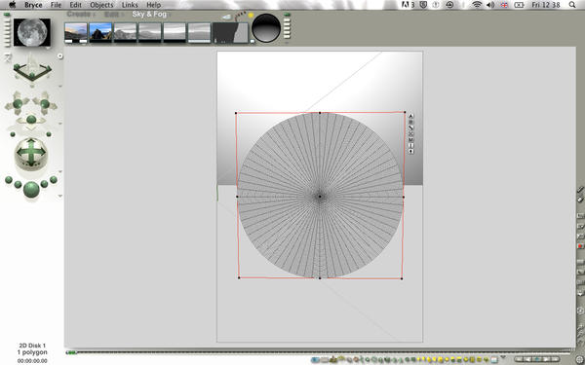Image resolution: width=585 pixels, height=365 pixels.
Task: Click the down-arrow land object icon beside the selection
Action: click(x=410, y=152)
